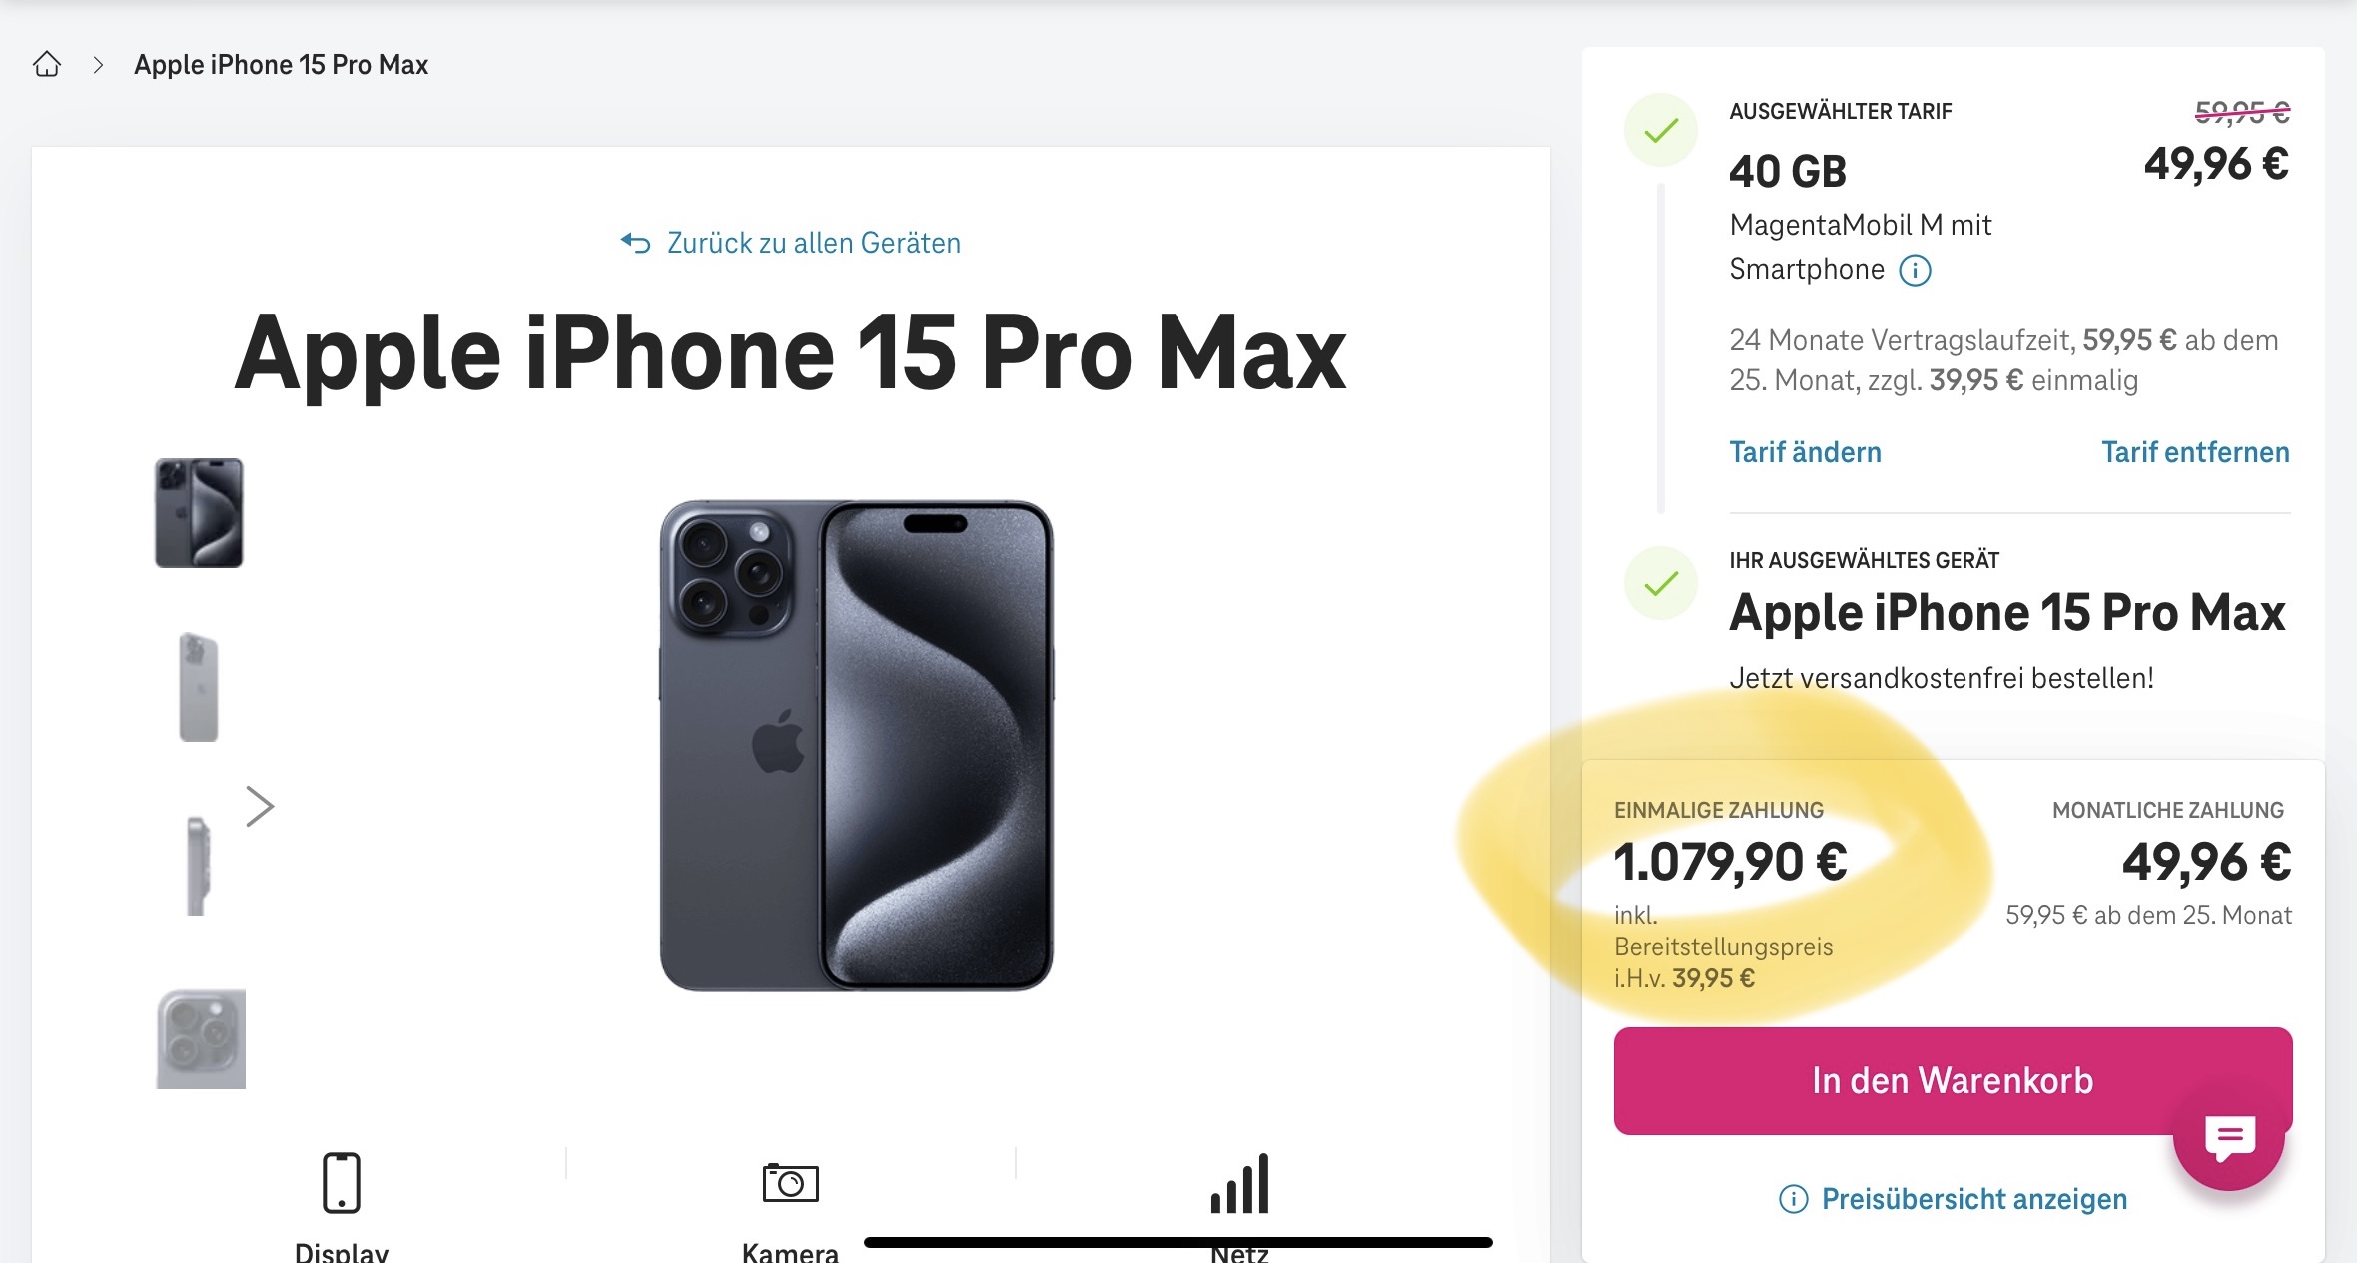Click the Netz signal bars icon
Image resolution: width=2357 pixels, height=1263 pixels.
click(x=1239, y=1184)
